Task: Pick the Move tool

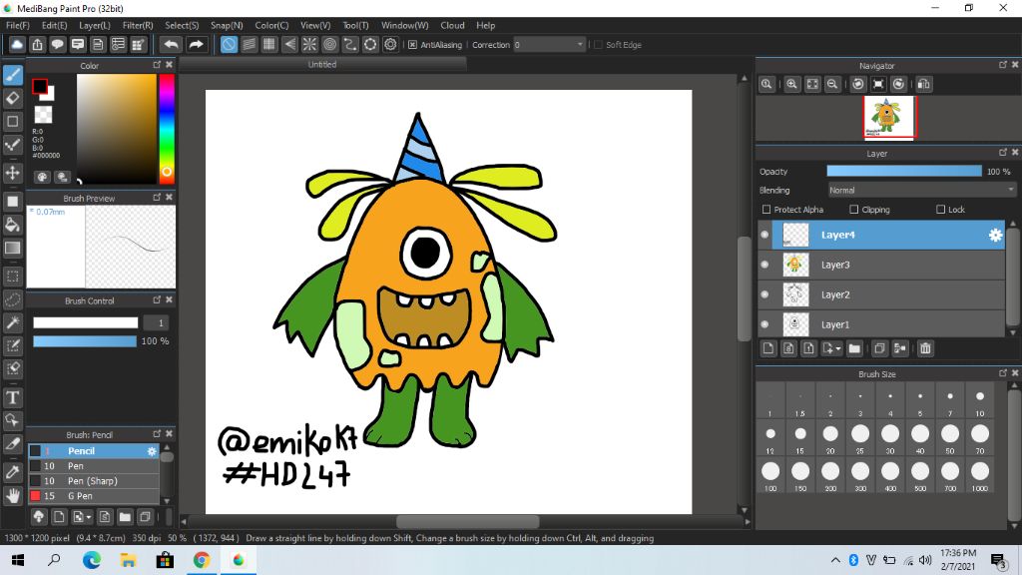Action: 12,173
